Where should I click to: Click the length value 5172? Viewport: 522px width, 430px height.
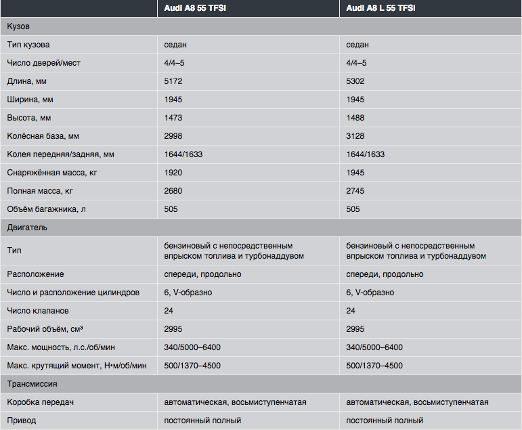tap(173, 81)
